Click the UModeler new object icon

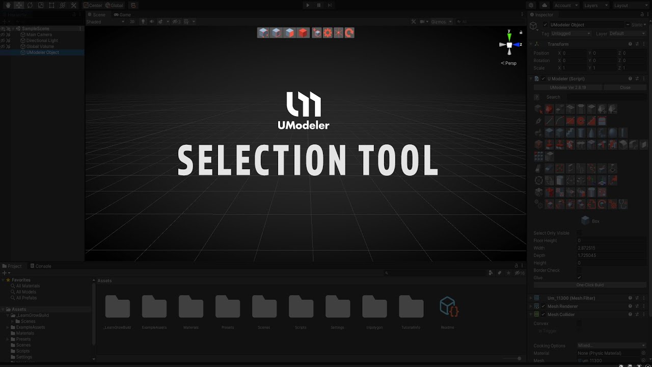pos(316,33)
